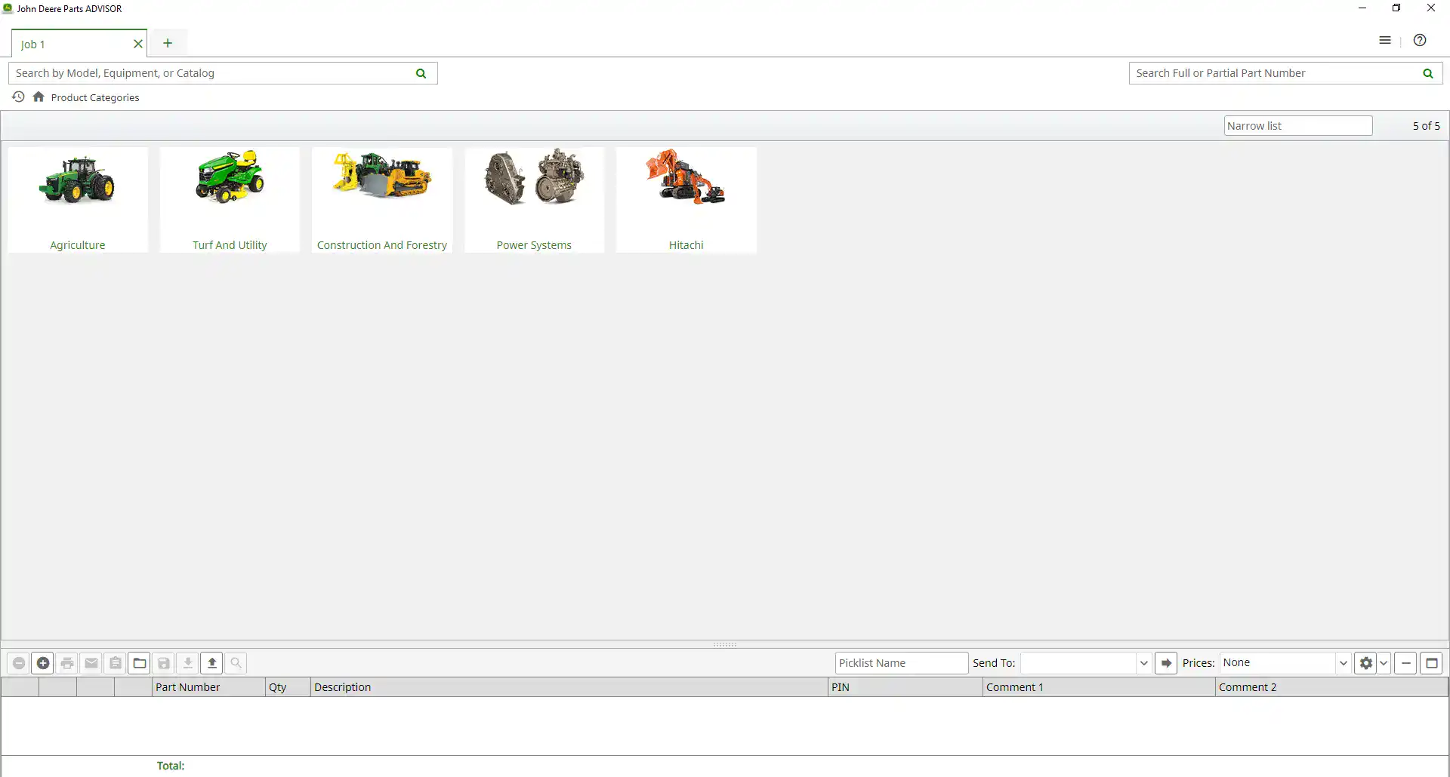The height and width of the screenshot is (777, 1450).
Task: Click the add part plus icon
Action: (x=43, y=663)
